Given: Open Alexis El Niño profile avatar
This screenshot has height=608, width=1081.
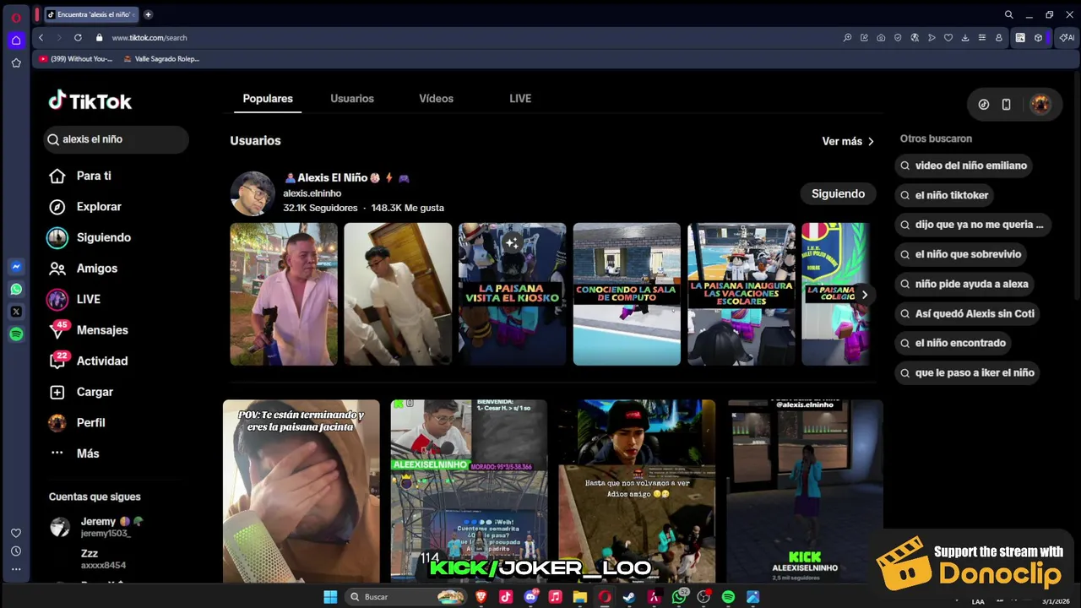Looking at the screenshot, I should pos(253,193).
